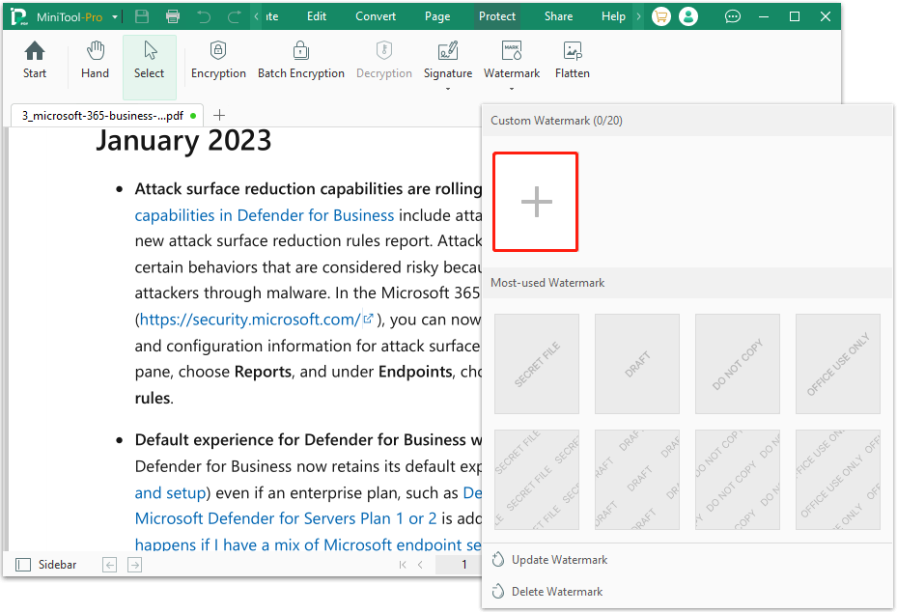Choose the tiled DO NOT COPY watermark
The height and width of the screenshot is (613, 897).
(738, 480)
